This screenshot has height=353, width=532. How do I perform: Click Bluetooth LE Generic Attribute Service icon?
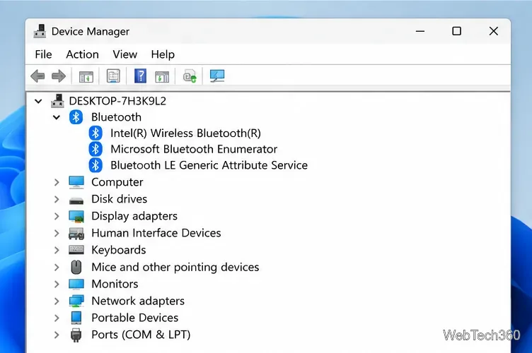pyautogui.click(x=96, y=165)
